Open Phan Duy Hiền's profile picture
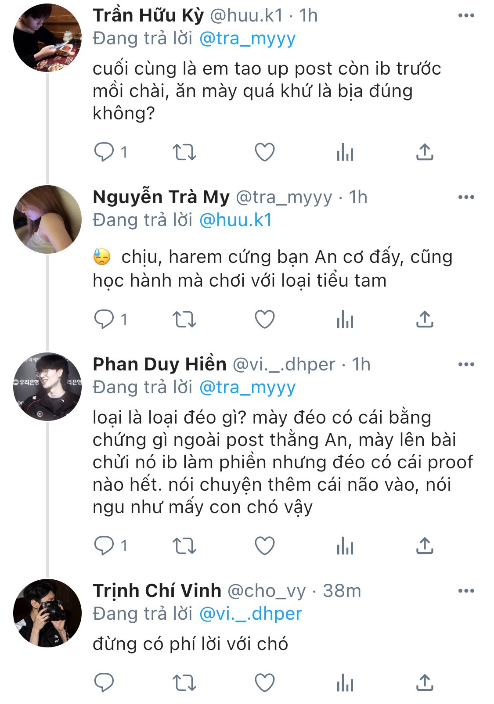 (47, 387)
